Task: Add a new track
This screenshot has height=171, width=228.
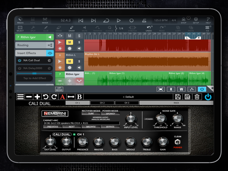Action: pyautogui.click(x=69, y=82)
